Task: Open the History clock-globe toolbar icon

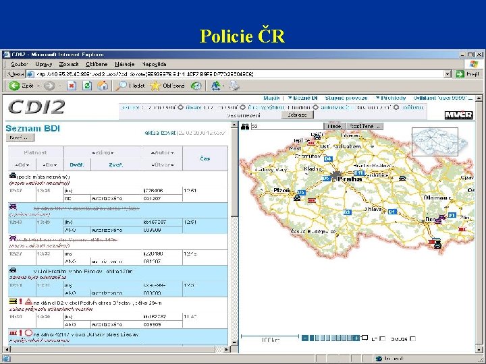Action: (196, 86)
